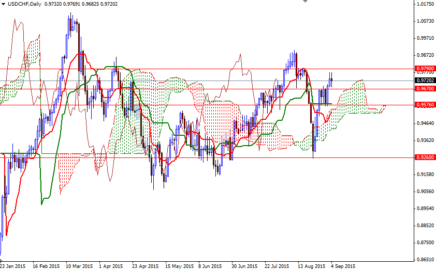The width and height of the screenshot is (436, 270).
Task: Select the 0.97900 horizontal line label
Action: click(x=425, y=68)
